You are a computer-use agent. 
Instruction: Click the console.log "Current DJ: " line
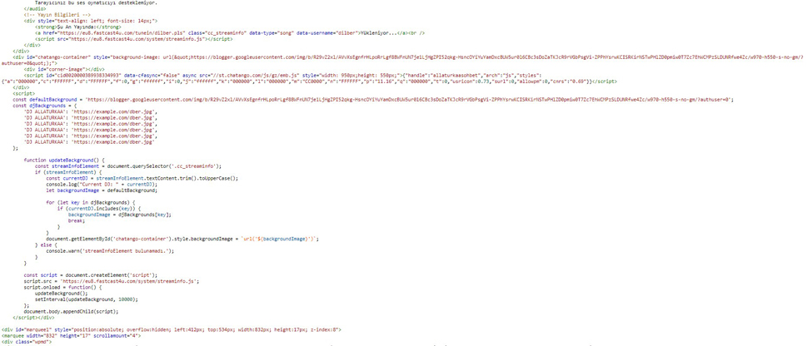coord(102,184)
